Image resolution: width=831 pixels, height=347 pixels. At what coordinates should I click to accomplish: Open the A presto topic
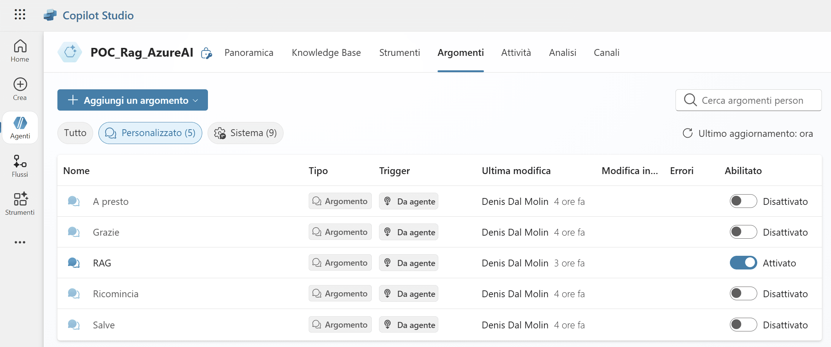click(x=111, y=201)
